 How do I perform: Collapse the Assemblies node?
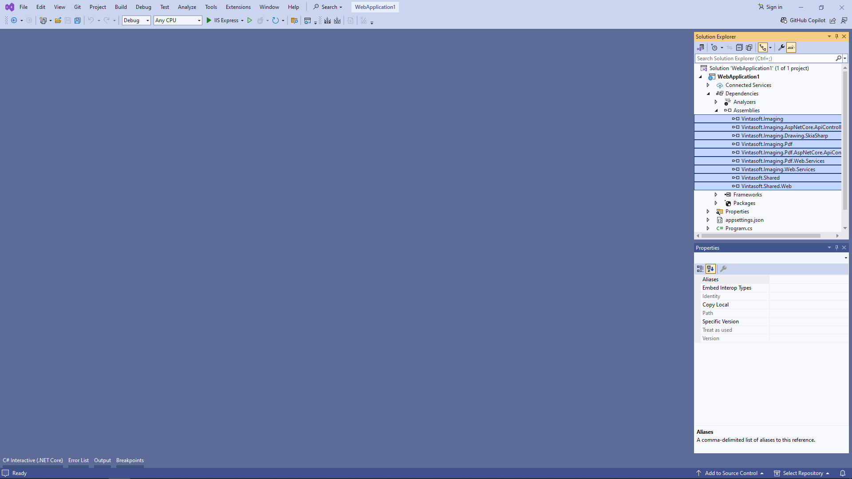tap(716, 110)
